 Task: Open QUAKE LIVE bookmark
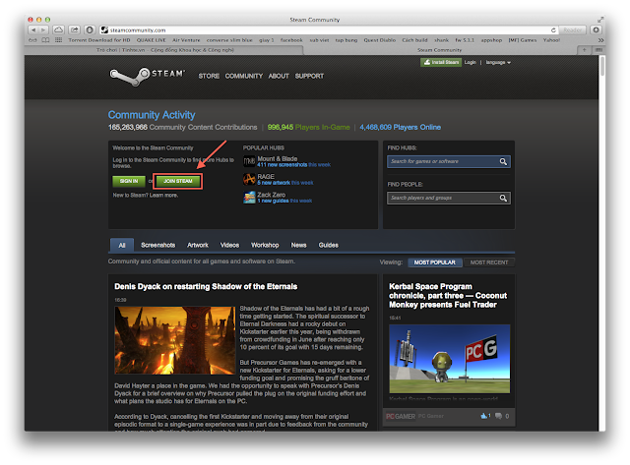(151, 40)
